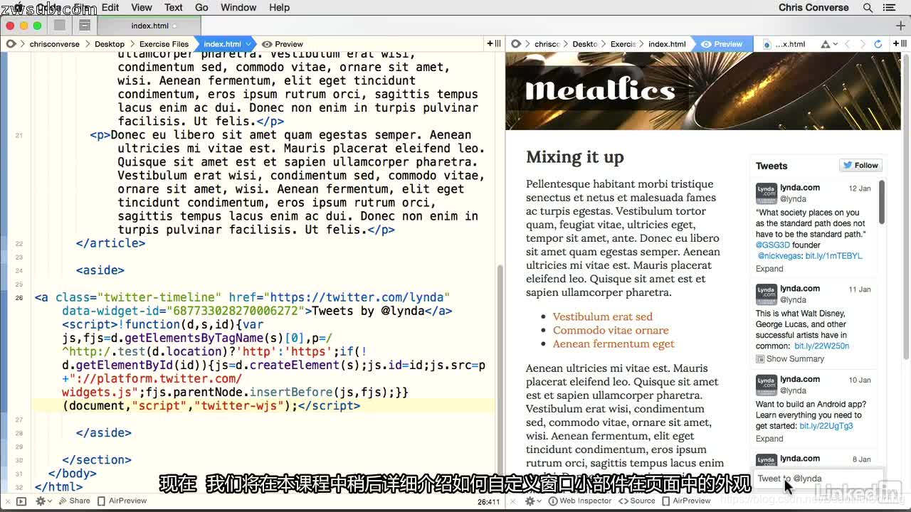The height and width of the screenshot is (512, 911).
Task: Click the root path circle icon in left pane
Action: (11, 44)
